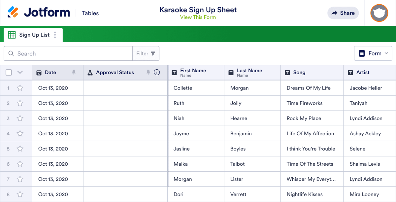
Task: Open the chevron menu next to select-all checkbox
Action: 19,72
